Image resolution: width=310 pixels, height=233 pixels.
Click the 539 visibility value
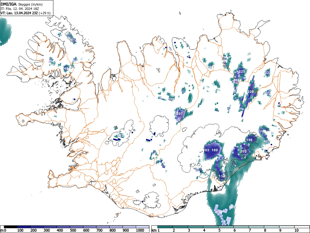point(171,99)
